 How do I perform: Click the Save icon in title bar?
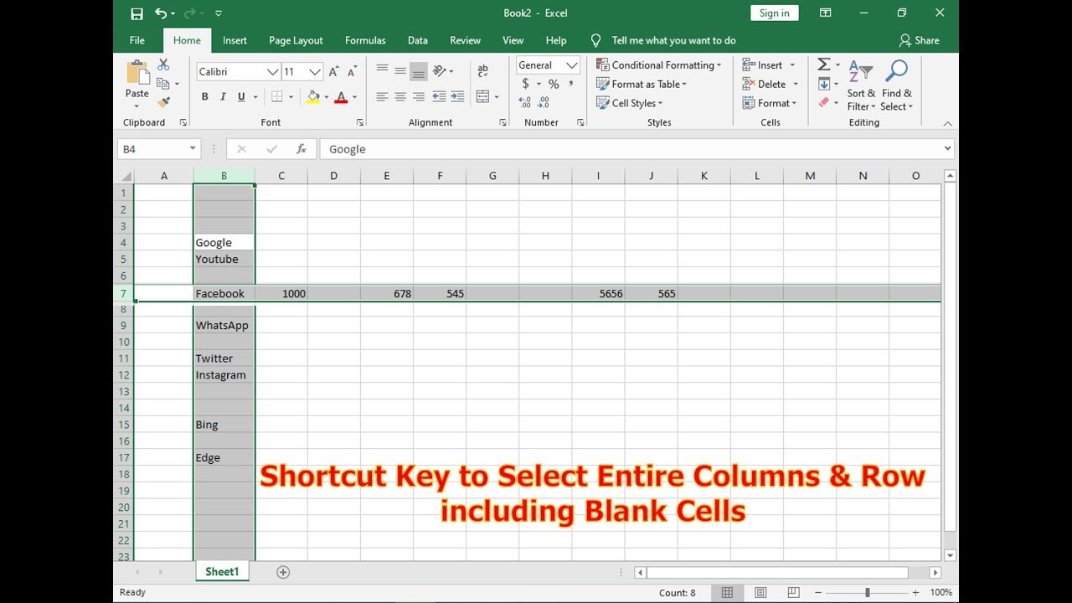tap(137, 13)
